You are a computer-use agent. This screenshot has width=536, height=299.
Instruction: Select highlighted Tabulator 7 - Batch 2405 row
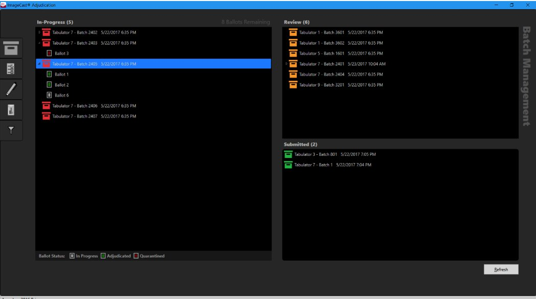point(153,63)
